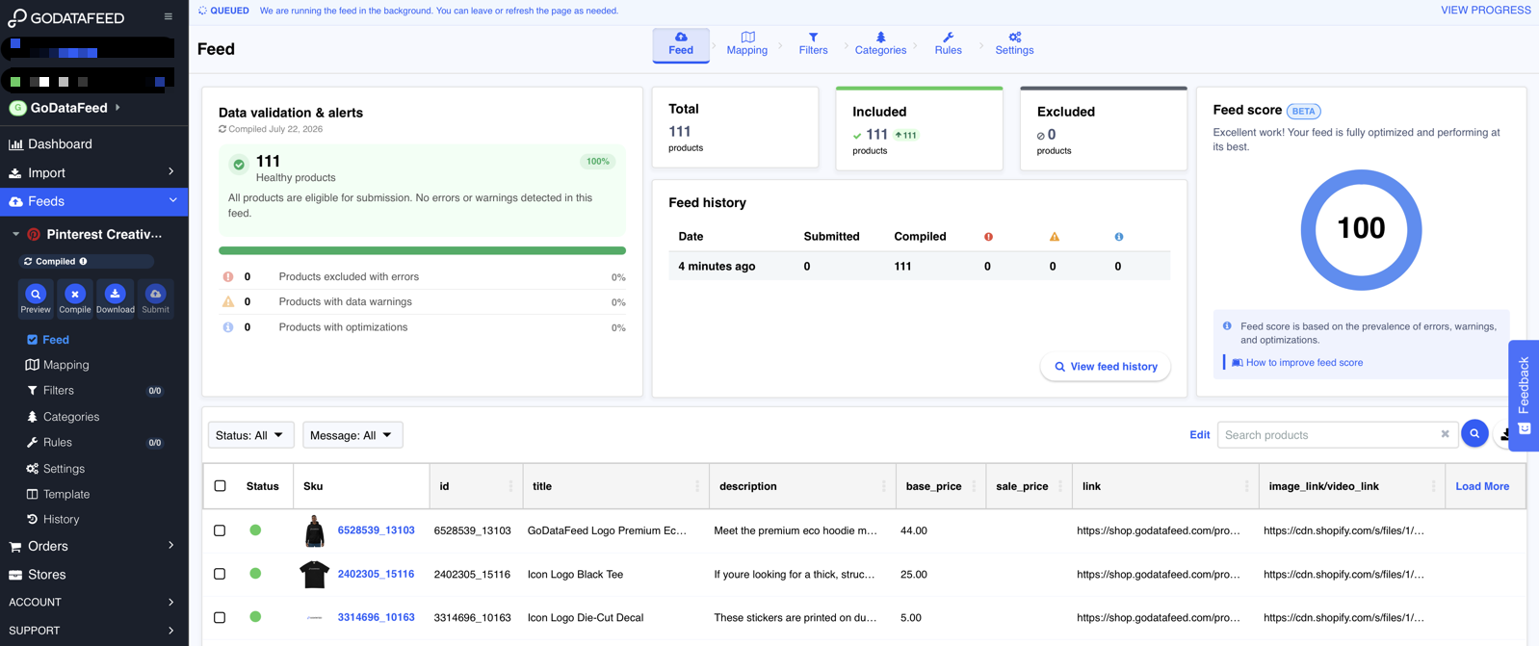
Task: Click the Compile icon button
Action: (74, 295)
